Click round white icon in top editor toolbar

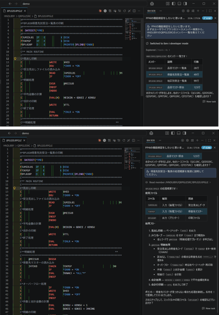tap(105, 11)
